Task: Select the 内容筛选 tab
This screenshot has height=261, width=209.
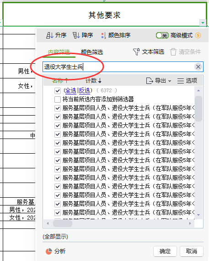Action: [59, 52]
